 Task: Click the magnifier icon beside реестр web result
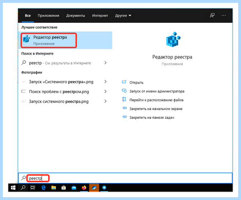point(24,63)
